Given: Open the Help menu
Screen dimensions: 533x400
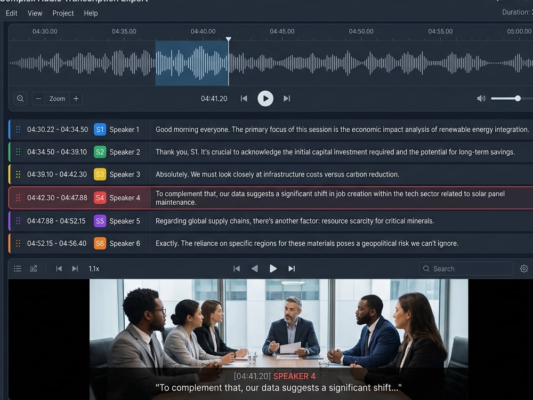Looking at the screenshot, I should pos(91,13).
